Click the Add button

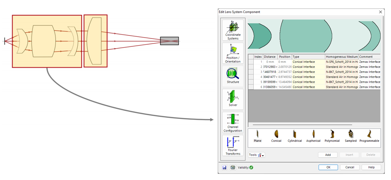point(328,155)
